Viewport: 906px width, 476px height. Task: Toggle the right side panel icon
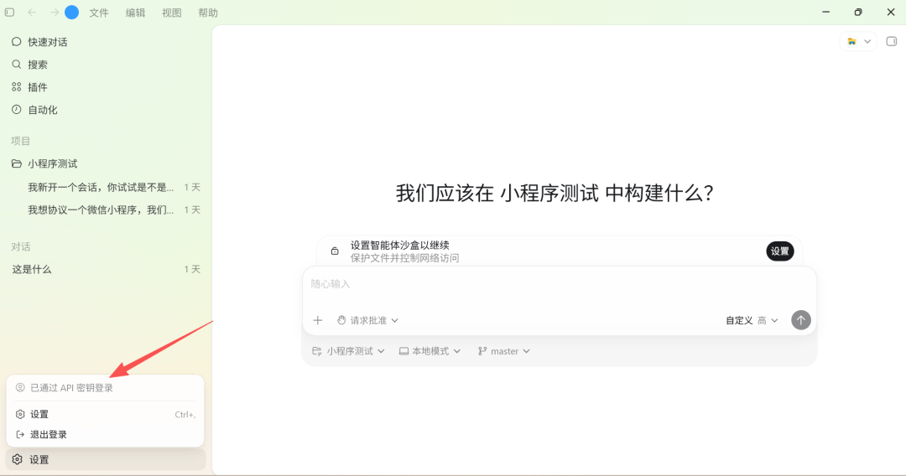[892, 42]
